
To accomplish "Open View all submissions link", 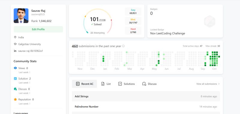I will click(207, 84).
